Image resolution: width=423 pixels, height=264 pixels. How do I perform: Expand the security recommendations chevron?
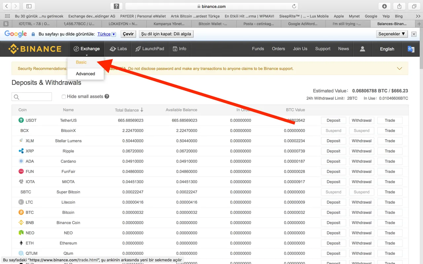400,69
